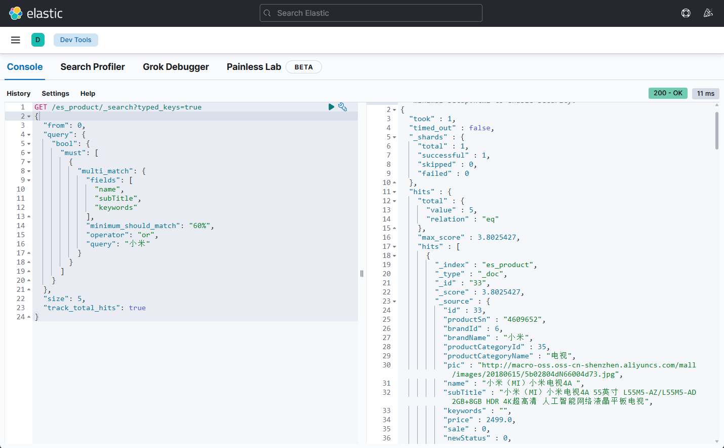Viewport: 724px width, 448px height.
Task: Open the console History
Action: (19, 93)
